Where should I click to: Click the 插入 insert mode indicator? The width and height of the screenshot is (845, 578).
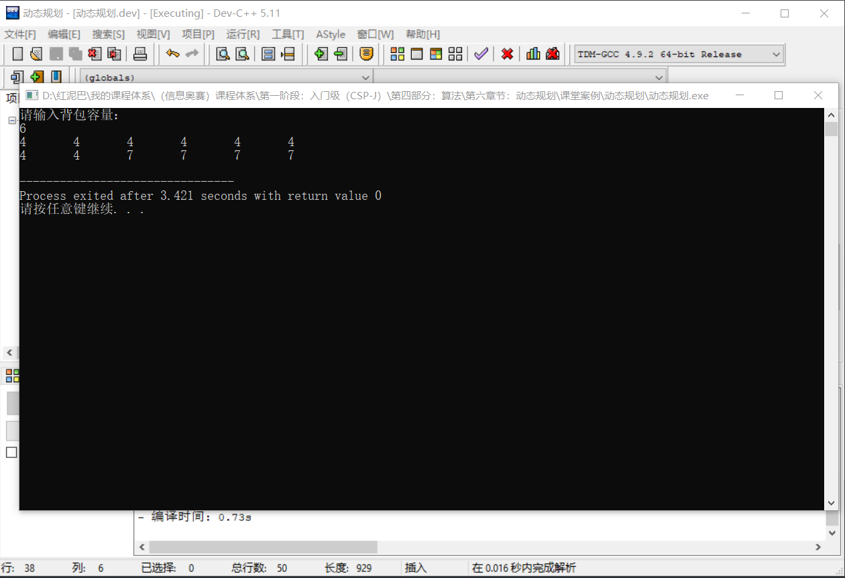(416, 568)
